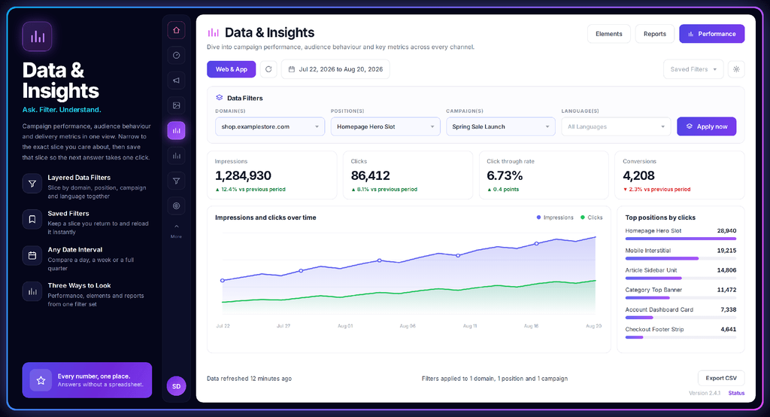Open the SD user avatar
770x417 pixels.
[176, 386]
